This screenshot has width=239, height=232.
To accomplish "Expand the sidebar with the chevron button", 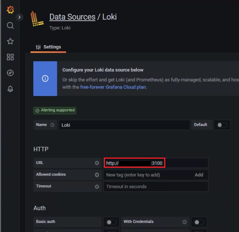I will (19, 17).
